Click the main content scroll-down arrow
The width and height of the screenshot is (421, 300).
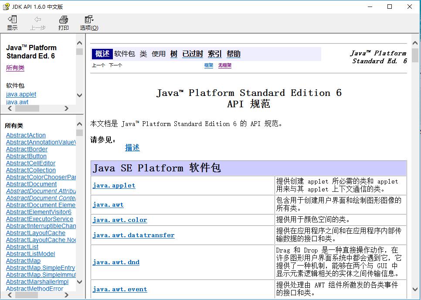click(415, 289)
